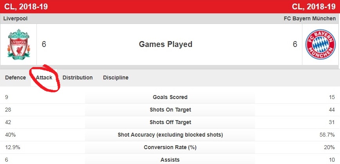The width and height of the screenshot is (340, 164).
Task: Select the Goals Scored row label
Action: pyautogui.click(x=170, y=97)
